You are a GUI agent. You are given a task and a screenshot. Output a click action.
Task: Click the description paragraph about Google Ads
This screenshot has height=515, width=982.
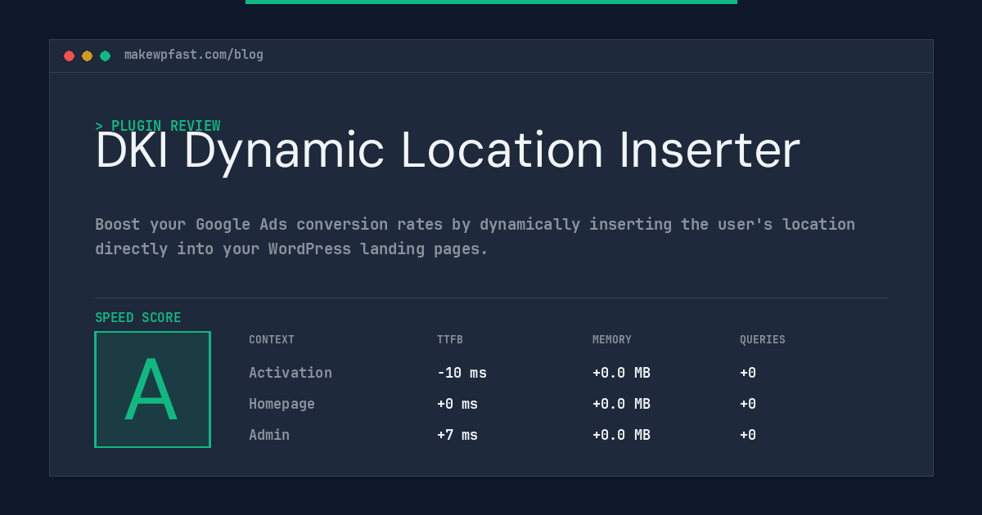click(475, 236)
